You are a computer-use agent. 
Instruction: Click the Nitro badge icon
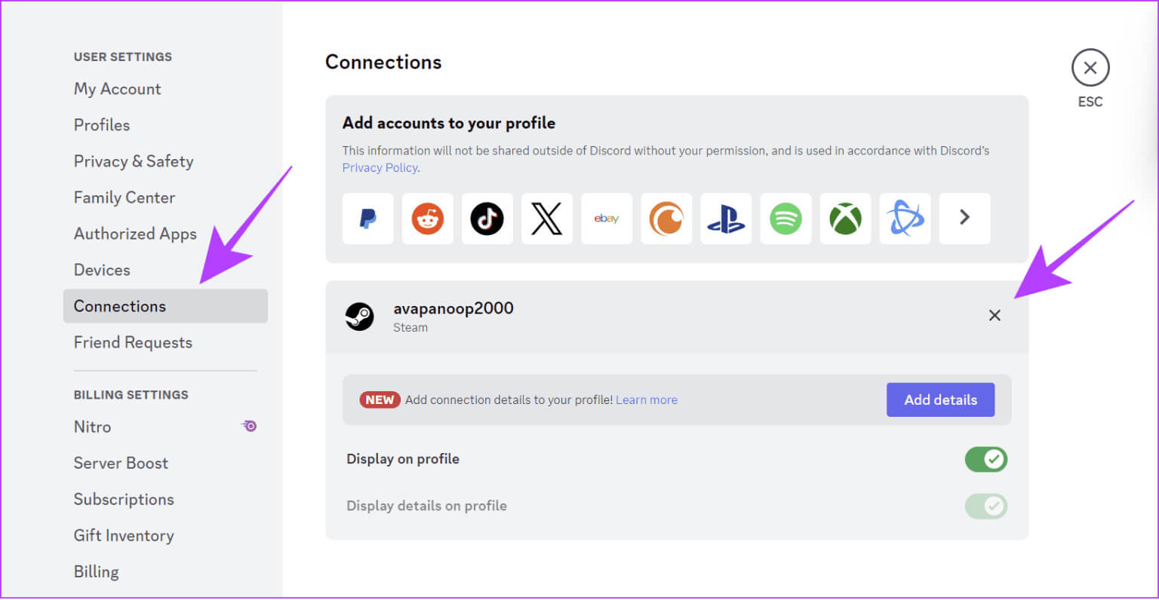(x=249, y=426)
